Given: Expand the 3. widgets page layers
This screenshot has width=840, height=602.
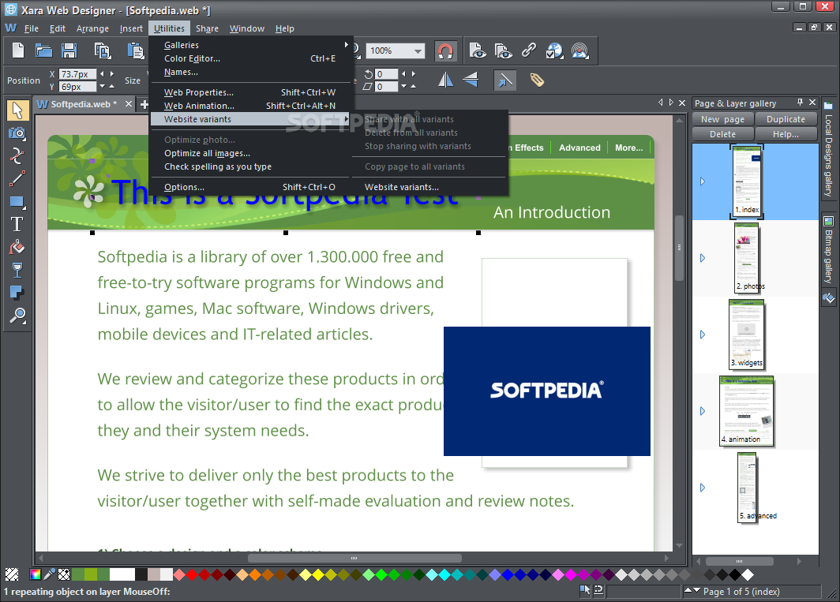Looking at the screenshot, I should click(703, 335).
